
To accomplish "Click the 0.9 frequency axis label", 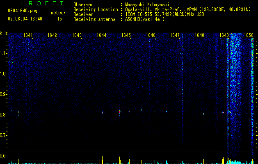I will click(3, 94).
